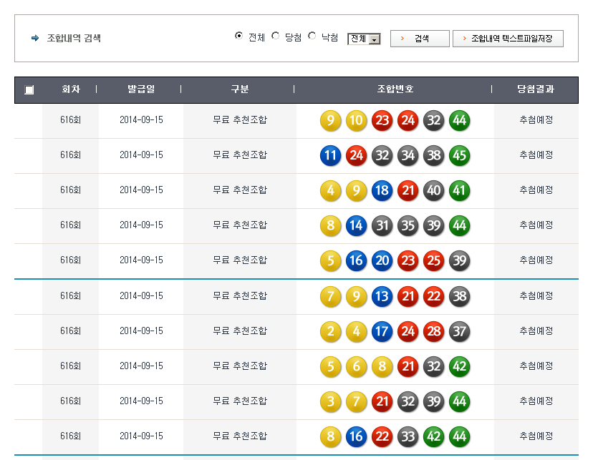Image resolution: width=593 pixels, height=460 pixels.
Task: Click the 당첨결과 column header
Action: [536, 89]
